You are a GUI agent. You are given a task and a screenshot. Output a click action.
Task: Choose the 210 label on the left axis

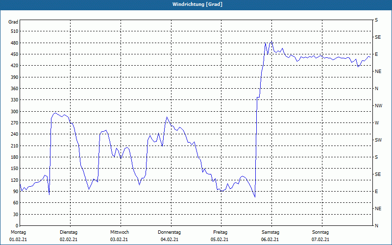point(15,146)
